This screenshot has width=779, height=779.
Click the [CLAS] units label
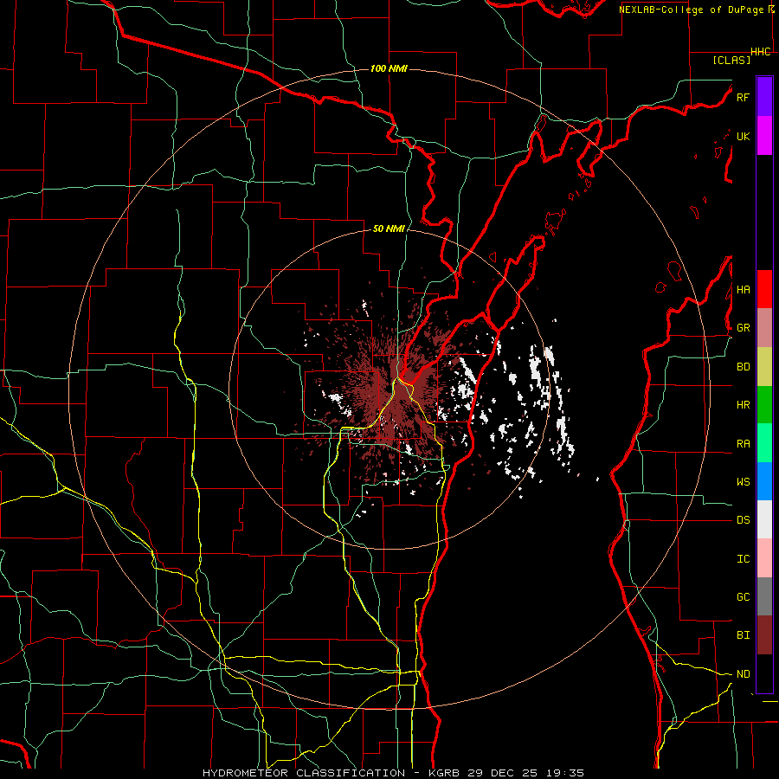pyautogui.click(x=731, y=60)
